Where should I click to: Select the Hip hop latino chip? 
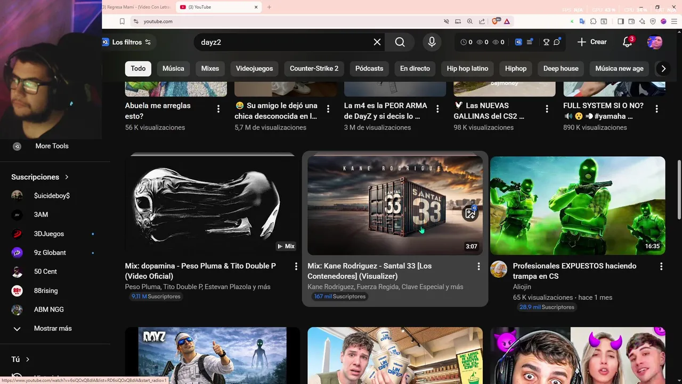pos(467,68)
